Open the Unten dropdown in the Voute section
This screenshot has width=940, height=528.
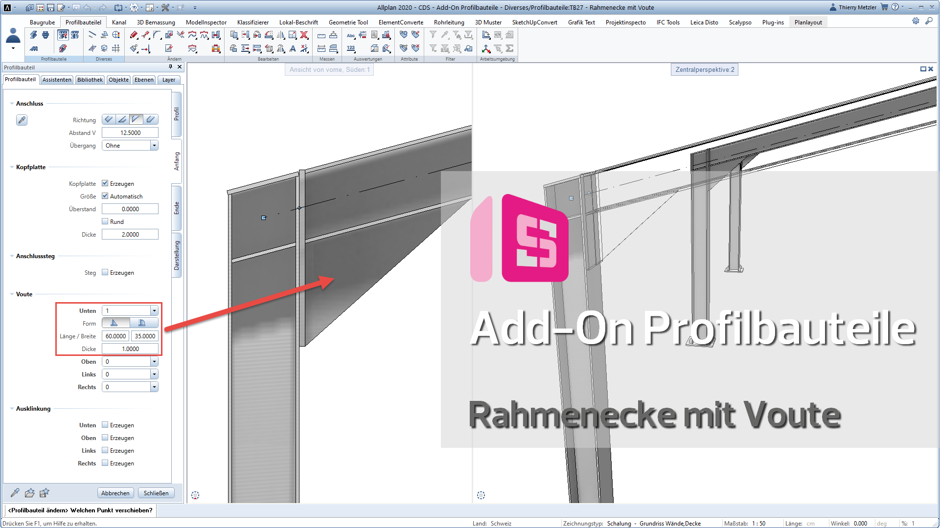point(154,310)
